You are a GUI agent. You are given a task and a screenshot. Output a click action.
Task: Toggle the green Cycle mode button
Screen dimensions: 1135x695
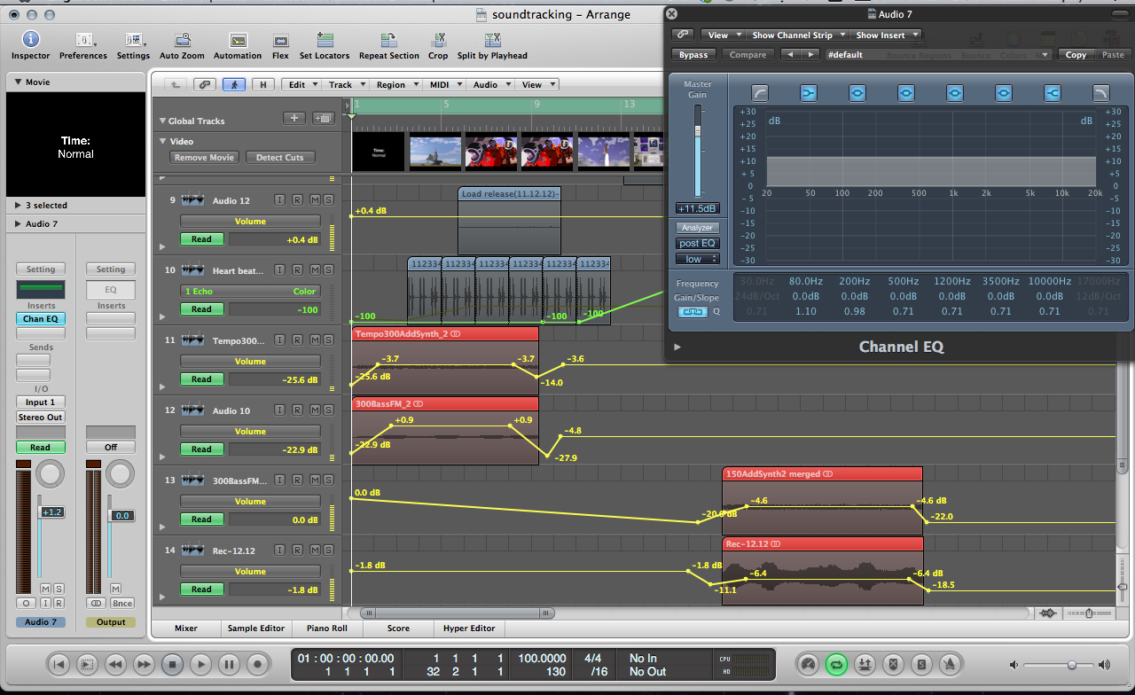point(835,664)
